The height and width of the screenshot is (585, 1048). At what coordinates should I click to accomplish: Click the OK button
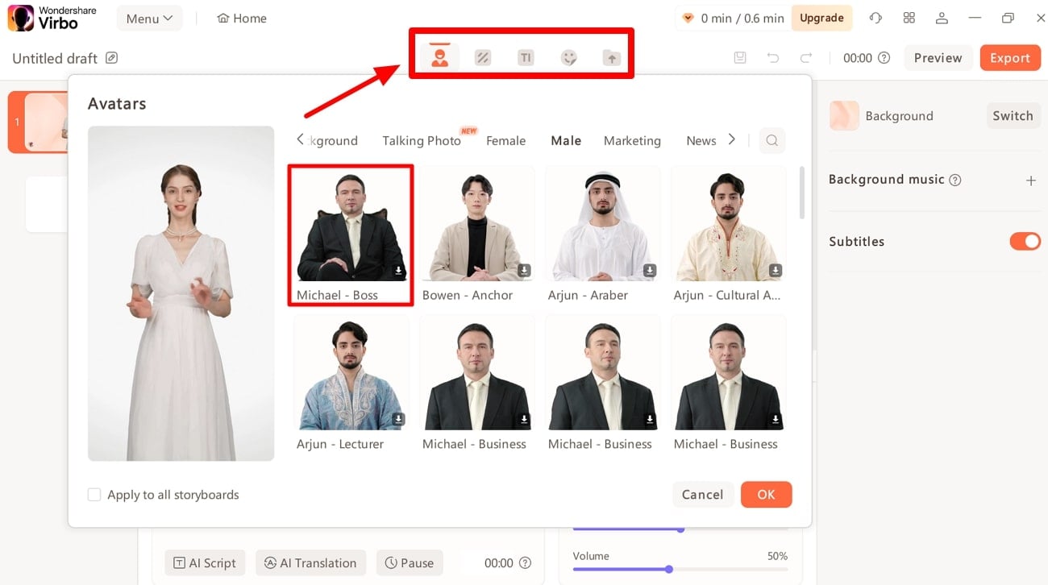pos(766,495)
